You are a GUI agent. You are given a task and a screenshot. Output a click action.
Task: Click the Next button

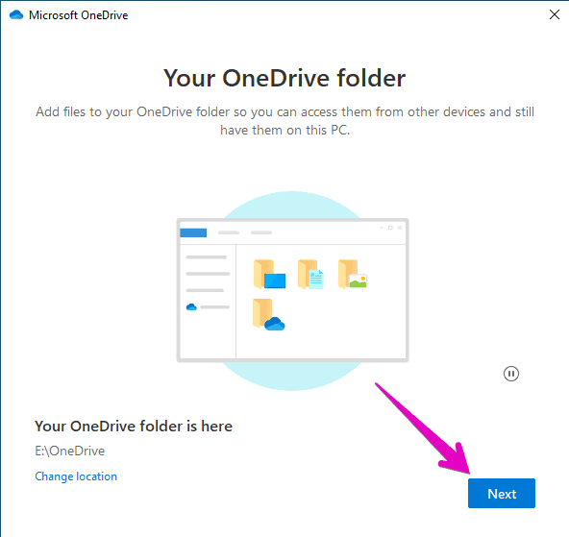tap(501, 493)
